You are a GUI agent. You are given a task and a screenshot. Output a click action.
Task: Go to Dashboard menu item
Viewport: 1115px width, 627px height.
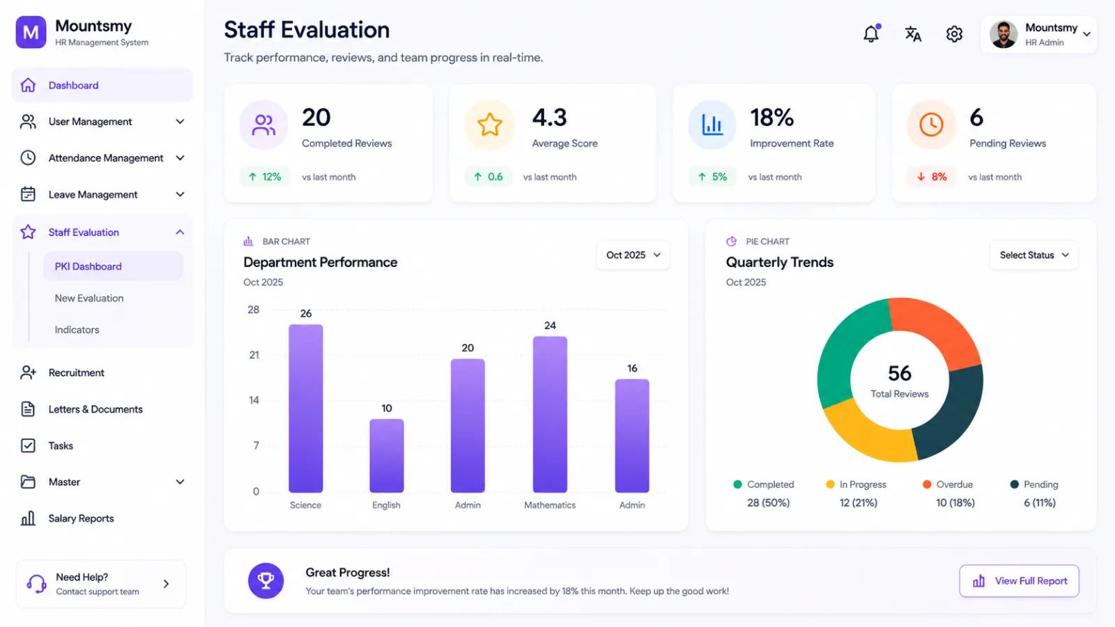click(x=102, y=85)
